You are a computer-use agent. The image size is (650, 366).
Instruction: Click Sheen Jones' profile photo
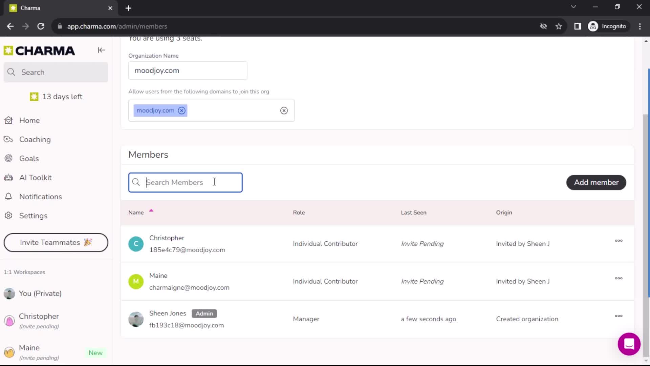136,319
